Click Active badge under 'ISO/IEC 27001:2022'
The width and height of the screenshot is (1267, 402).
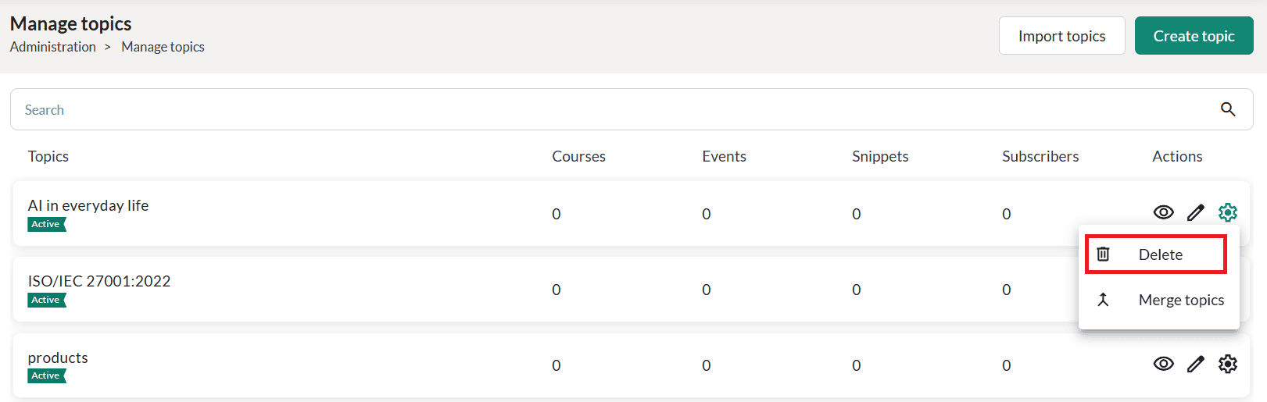[47, 300]
